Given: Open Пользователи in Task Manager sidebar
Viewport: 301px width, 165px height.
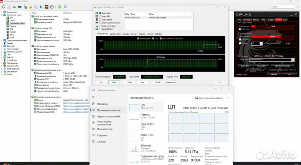Looking at the screenshot, I should [x=105, y=129].
